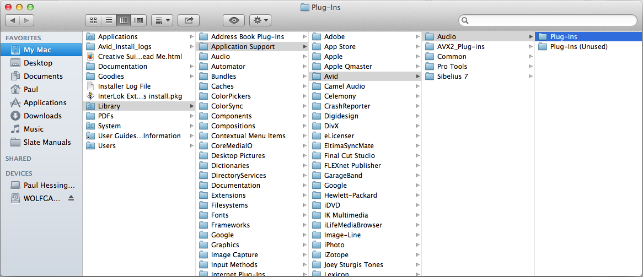Expand the Goodies folder arrow

(x=192, y=76)
